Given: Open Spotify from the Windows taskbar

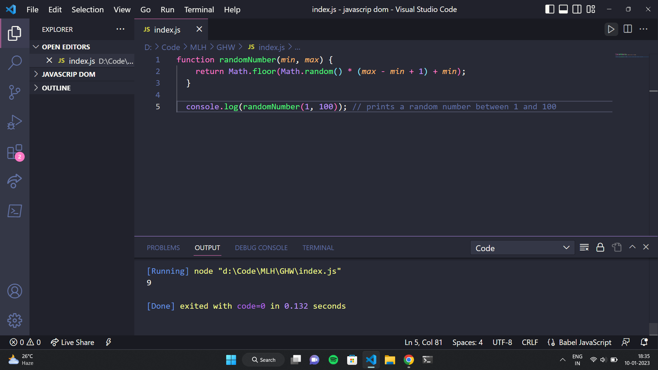Looking at the screenshot, I should click(333, 360).
